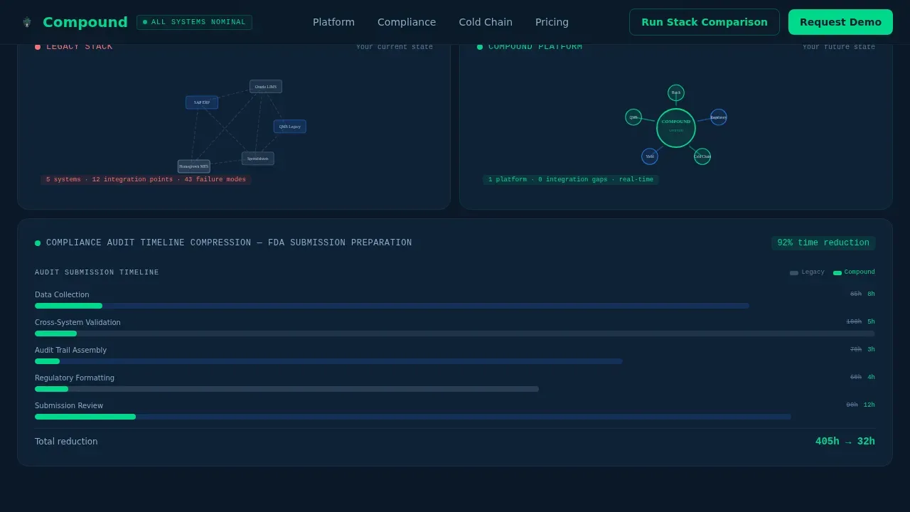Click the '12h' Submission Review value

(x=869, y=405)
